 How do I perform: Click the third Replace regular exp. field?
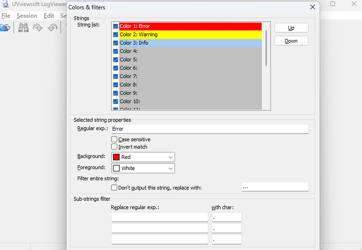coord(160,240)
